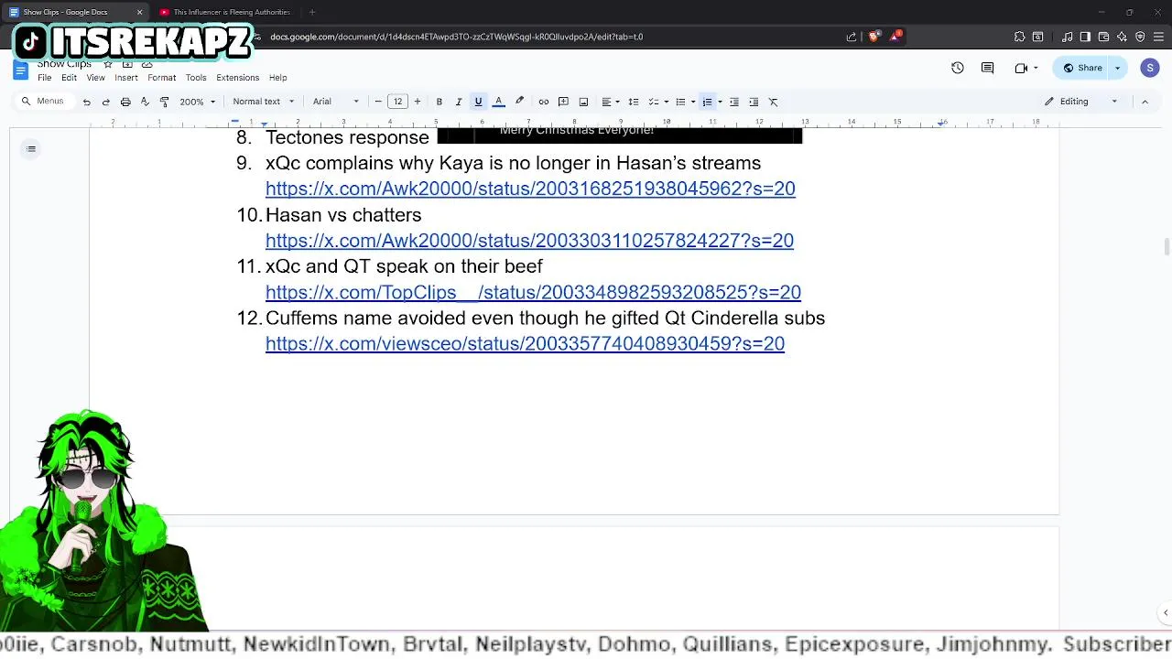This screenshot has height=659, width=1172.
Task: Click the Decrease indent icon
Action: [x=734, y=102]
